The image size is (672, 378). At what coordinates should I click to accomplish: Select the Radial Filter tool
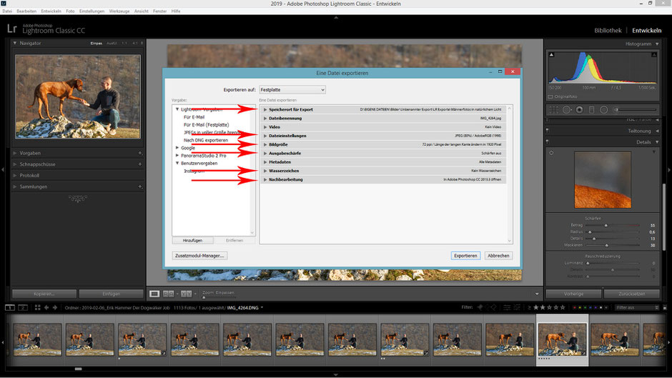point(604,110)
